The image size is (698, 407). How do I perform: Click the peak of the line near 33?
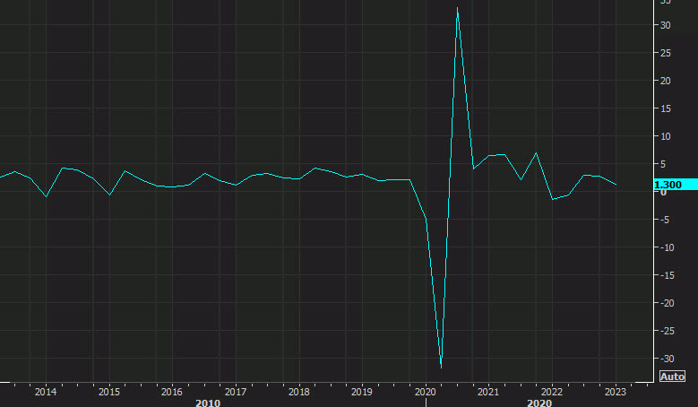coord(457,8)
